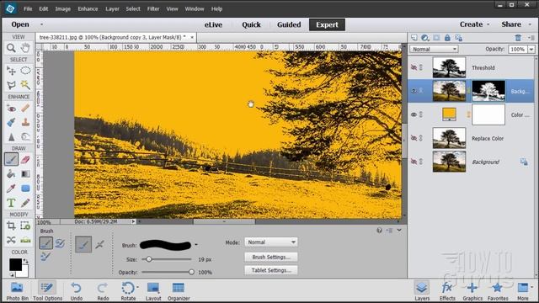This screenshot has width=539, height=303.
Task: Open layer blend mode Normal dropdown
Action: click(434, 49)
